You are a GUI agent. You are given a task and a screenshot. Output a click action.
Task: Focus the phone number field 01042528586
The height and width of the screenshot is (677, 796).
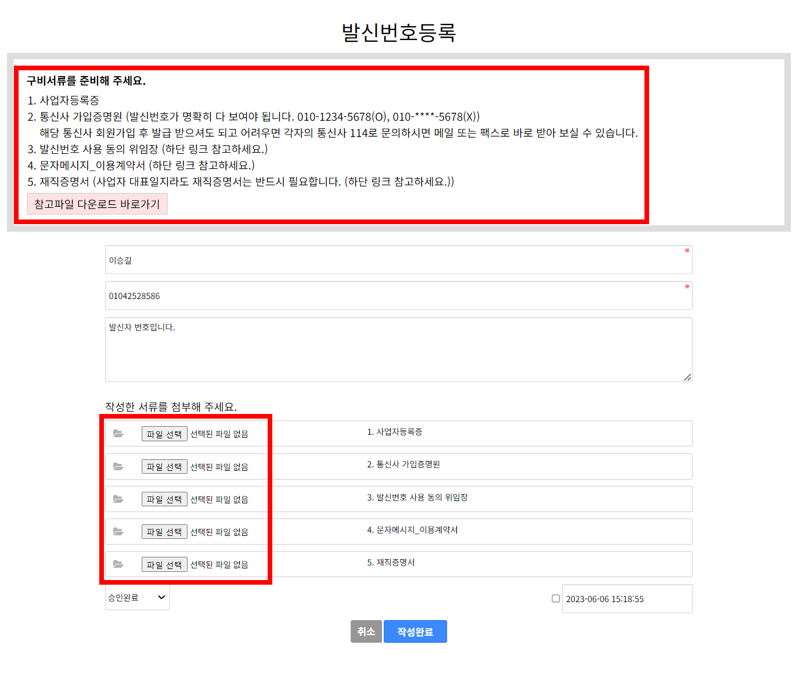tap(399, 296)
